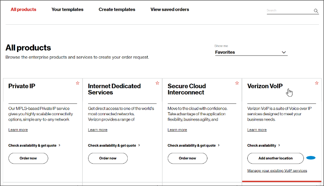This screenshot has height=186, width=324.
Task: Toggle favorite star on Internet Dedicated Services
Action: tap(157, 83)
